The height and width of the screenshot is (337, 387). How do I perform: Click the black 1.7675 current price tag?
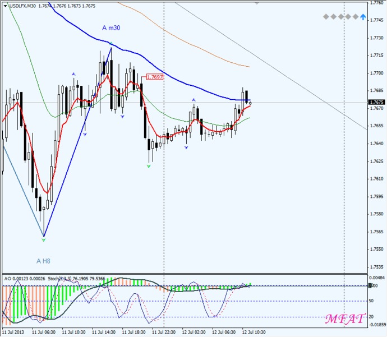377,102
